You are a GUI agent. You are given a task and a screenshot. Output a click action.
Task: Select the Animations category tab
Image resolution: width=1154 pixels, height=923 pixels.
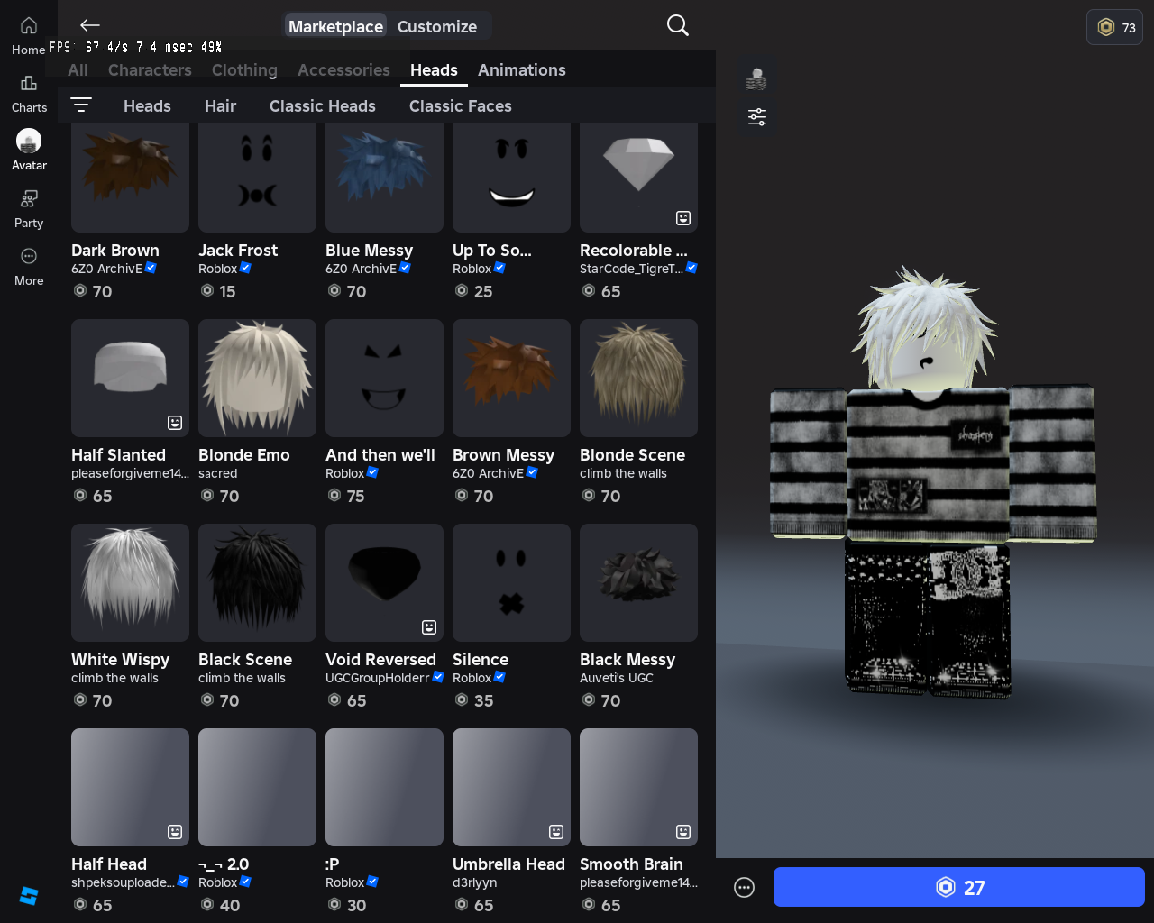(522, 69)
